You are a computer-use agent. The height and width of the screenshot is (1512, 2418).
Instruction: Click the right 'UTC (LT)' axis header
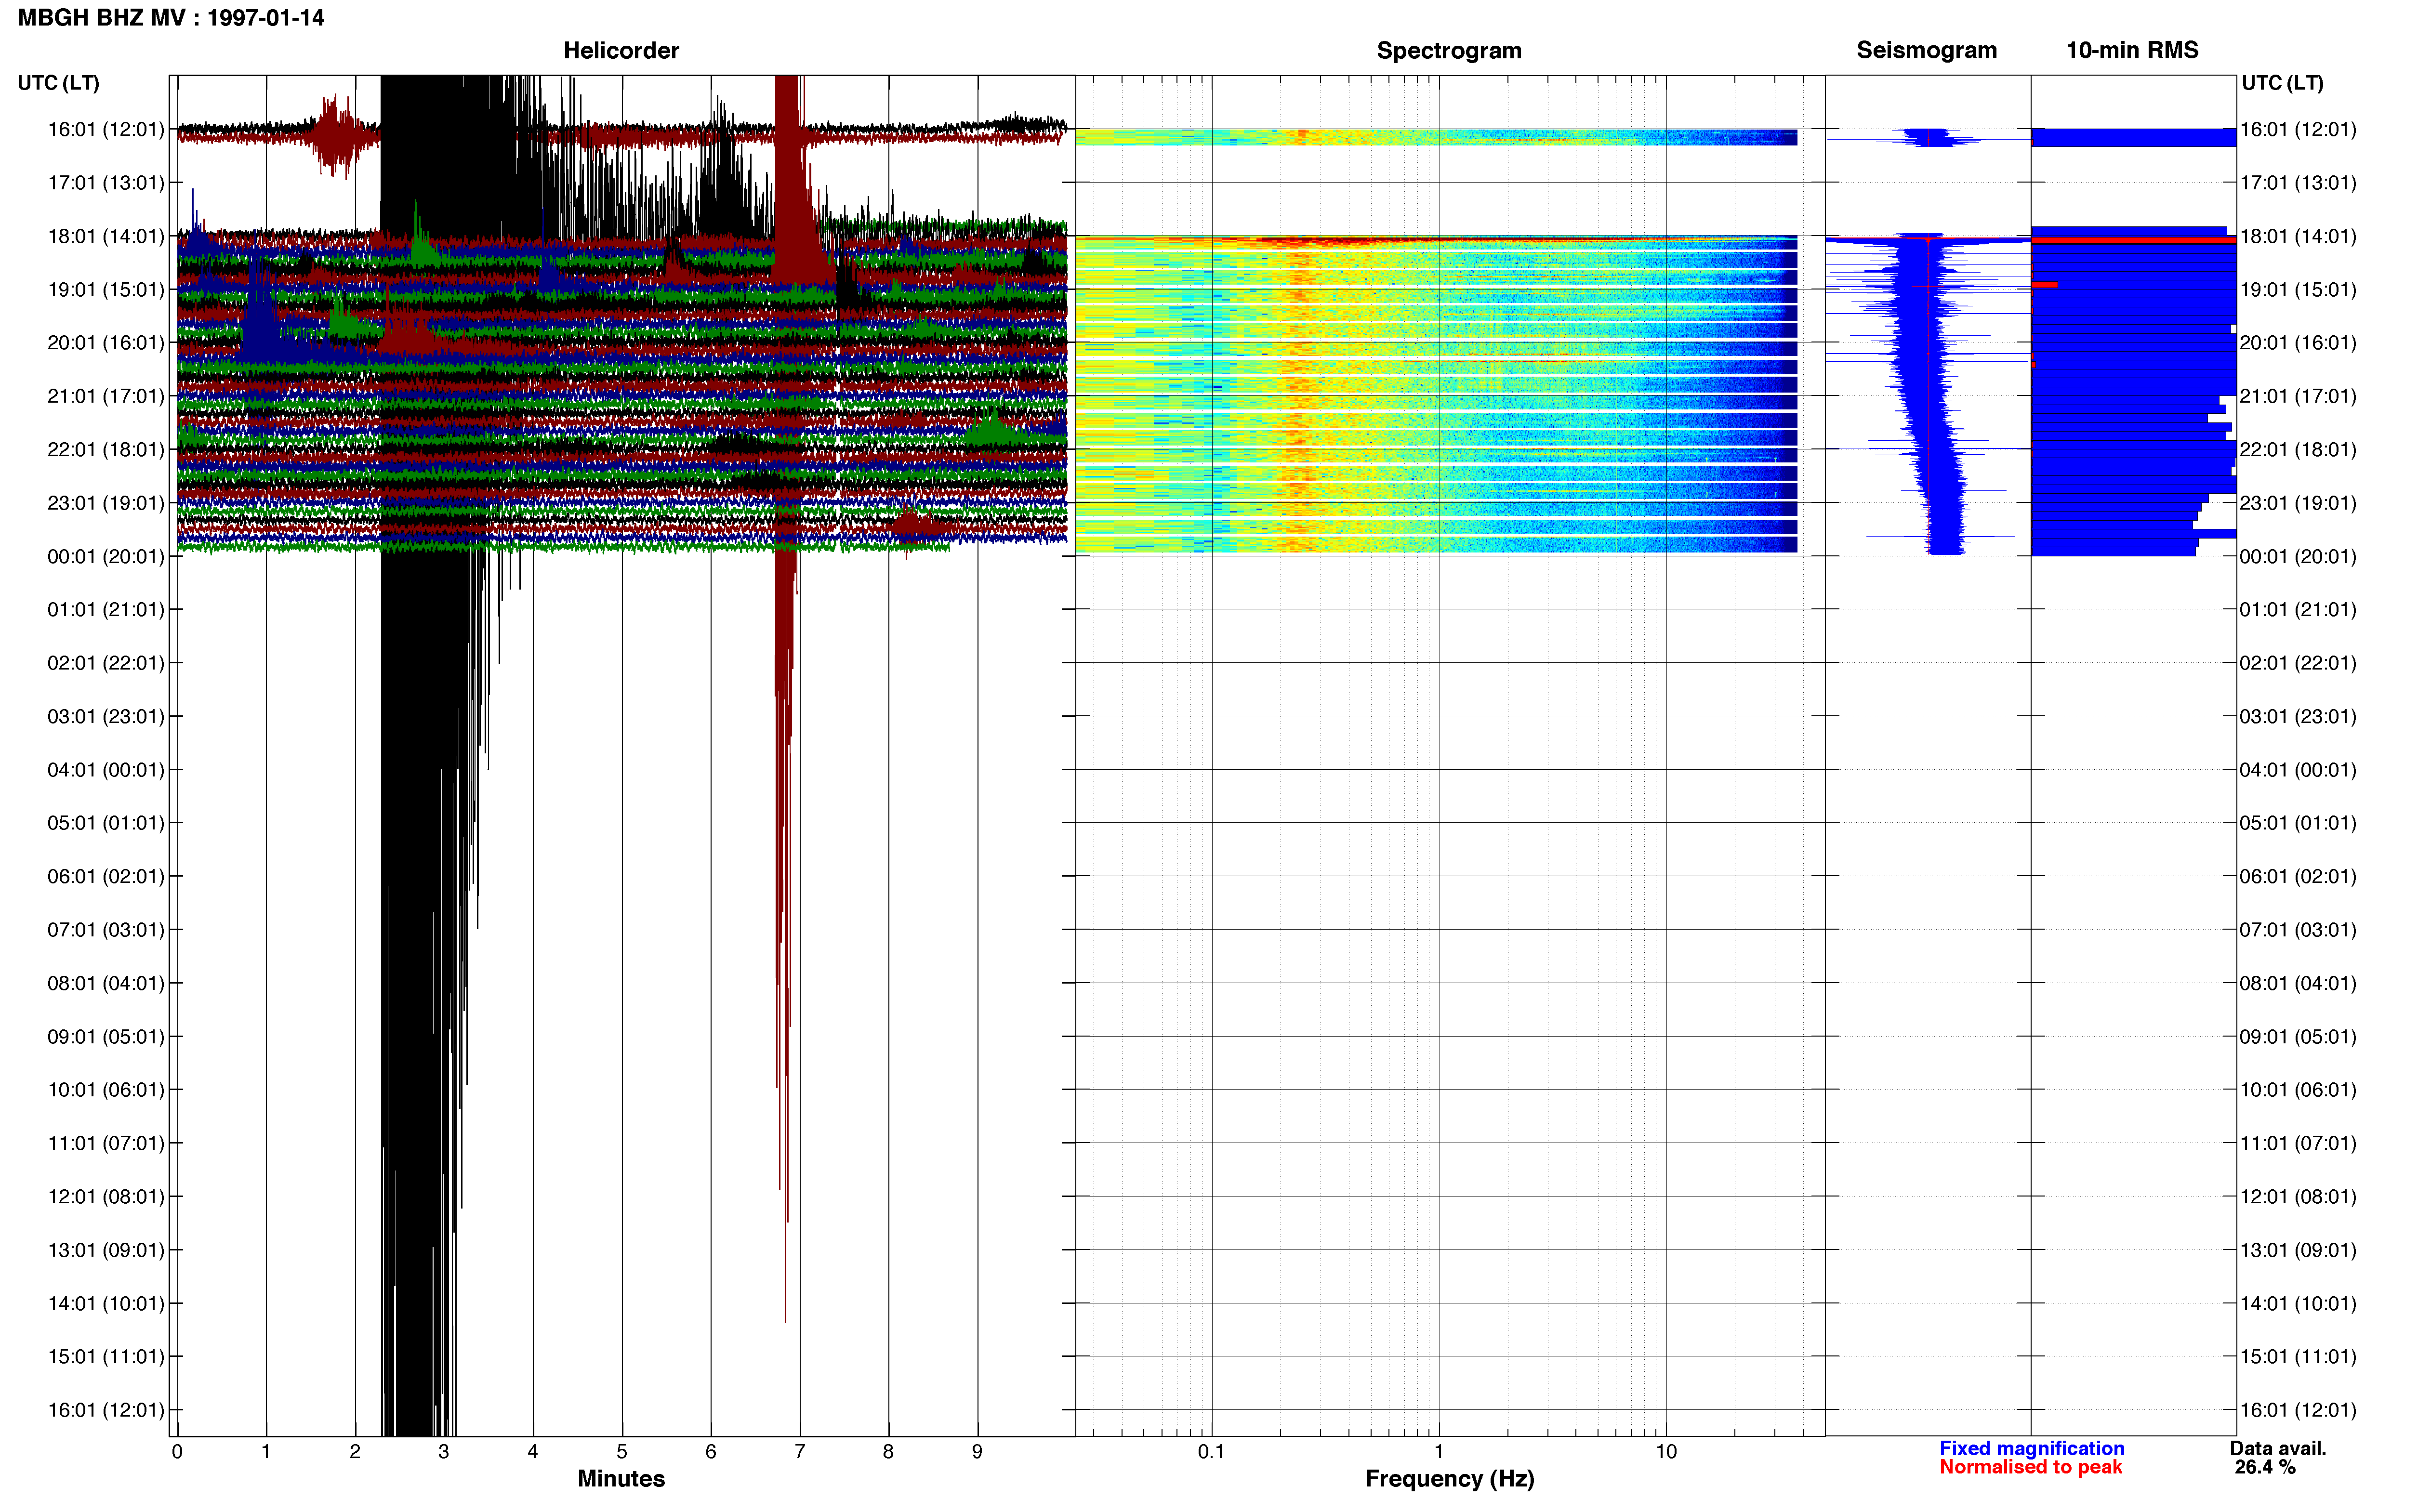[2282, 83]
